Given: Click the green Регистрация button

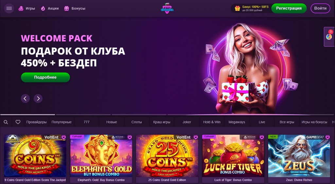Looking at the screenshot, I should tap(289, 8).
